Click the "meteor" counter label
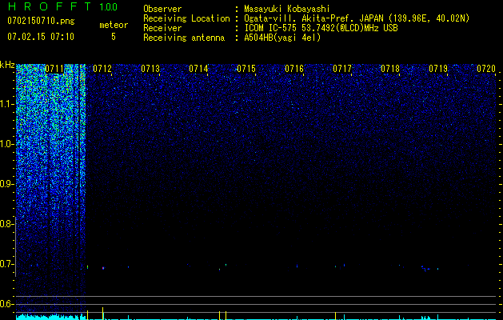503x320 pixels. pos(114,25)
